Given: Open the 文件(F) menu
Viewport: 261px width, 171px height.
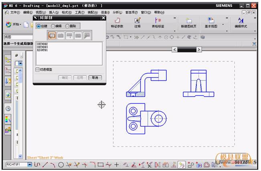Looking at the screenshot, I should click(x=14, y=12).
